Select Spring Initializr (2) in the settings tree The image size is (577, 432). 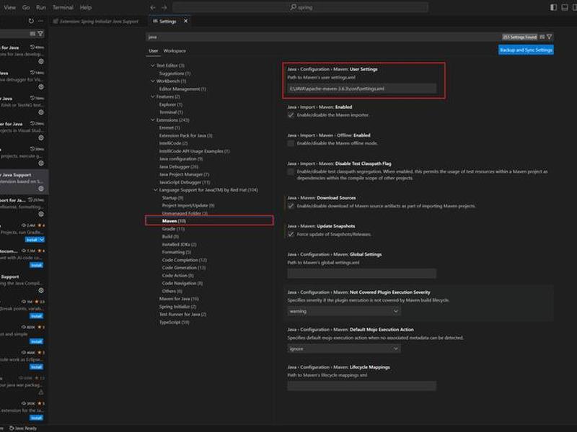pyautogui.click(x=177, y=307)
